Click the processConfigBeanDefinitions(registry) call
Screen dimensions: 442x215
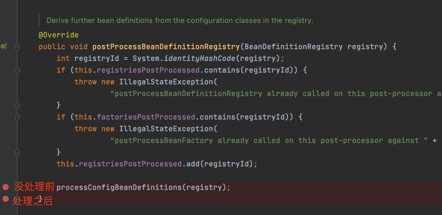[141, 188]
